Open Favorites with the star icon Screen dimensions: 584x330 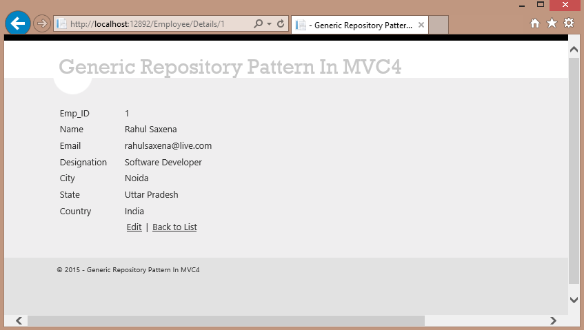coord(552,23)
